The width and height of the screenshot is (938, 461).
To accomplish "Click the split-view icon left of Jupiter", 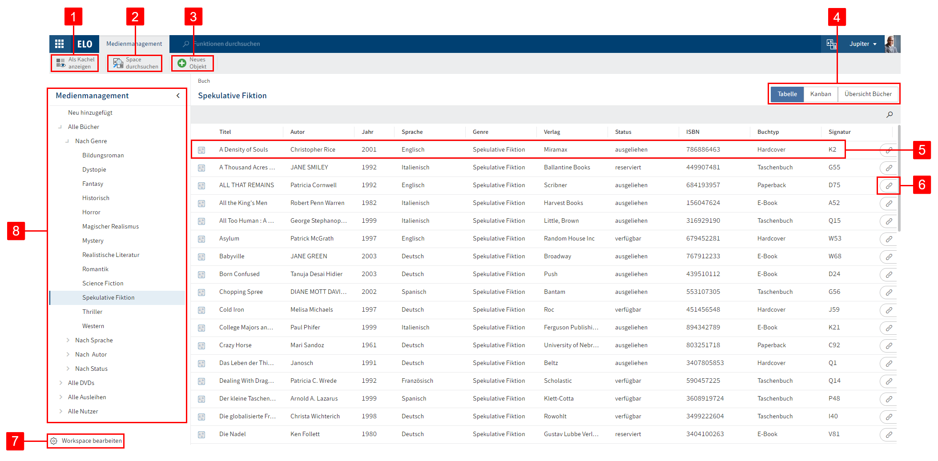I will 831,44.
